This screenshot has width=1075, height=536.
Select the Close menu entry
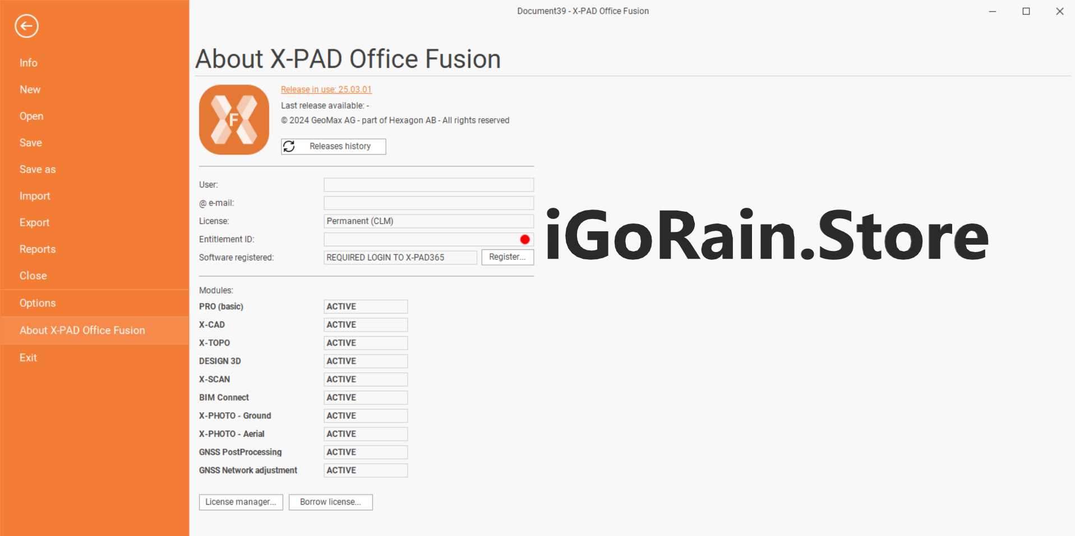[x=33, y=275]
